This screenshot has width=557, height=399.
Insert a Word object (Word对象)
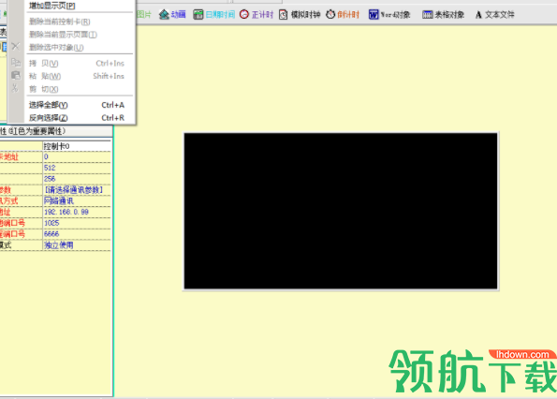(389, 15)
